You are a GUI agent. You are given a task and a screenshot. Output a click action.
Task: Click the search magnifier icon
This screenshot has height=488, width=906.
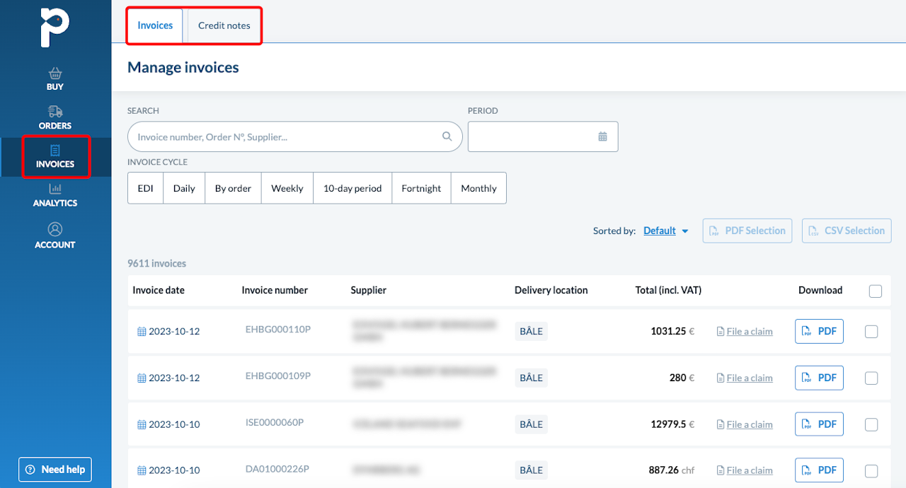pos(447,136)
